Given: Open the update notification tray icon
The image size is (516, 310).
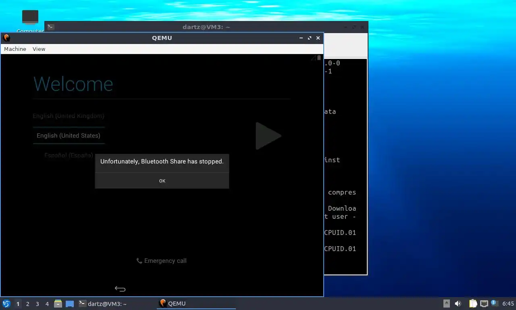Looking at the screenshot, I should (x=495, y=304).
